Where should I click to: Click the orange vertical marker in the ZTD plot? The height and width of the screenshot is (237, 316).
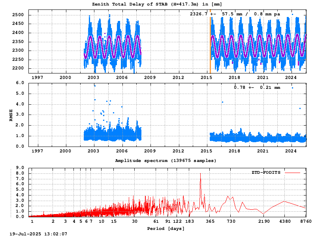[210, 41]
